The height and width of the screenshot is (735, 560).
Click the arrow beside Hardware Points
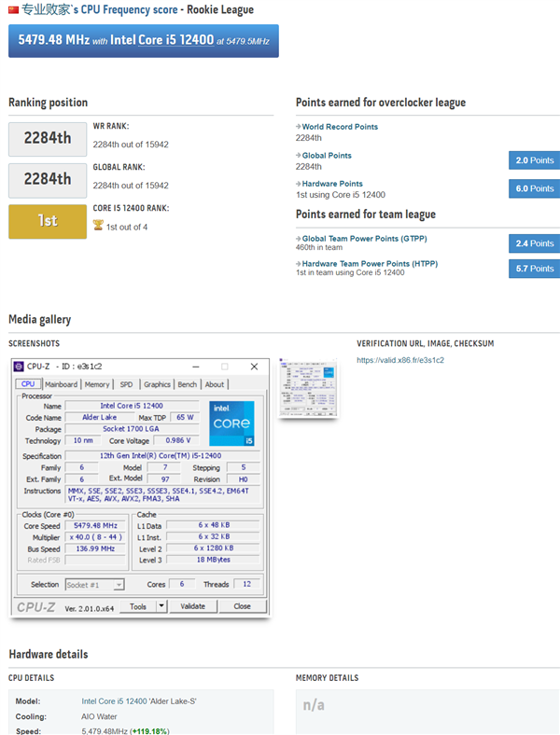coord(299,184)
